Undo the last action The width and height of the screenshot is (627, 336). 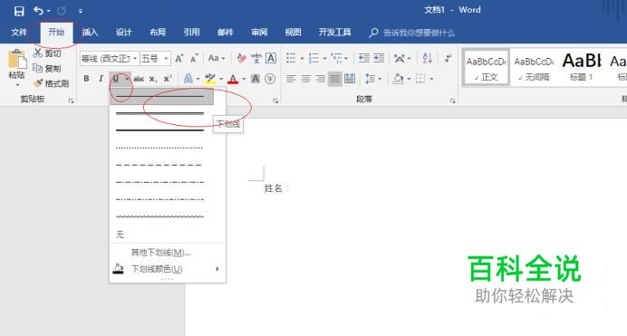click(38, 11)
